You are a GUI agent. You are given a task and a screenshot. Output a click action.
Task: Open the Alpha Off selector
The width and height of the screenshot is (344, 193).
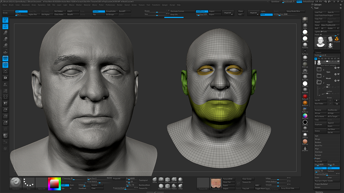tap(41, 183)
